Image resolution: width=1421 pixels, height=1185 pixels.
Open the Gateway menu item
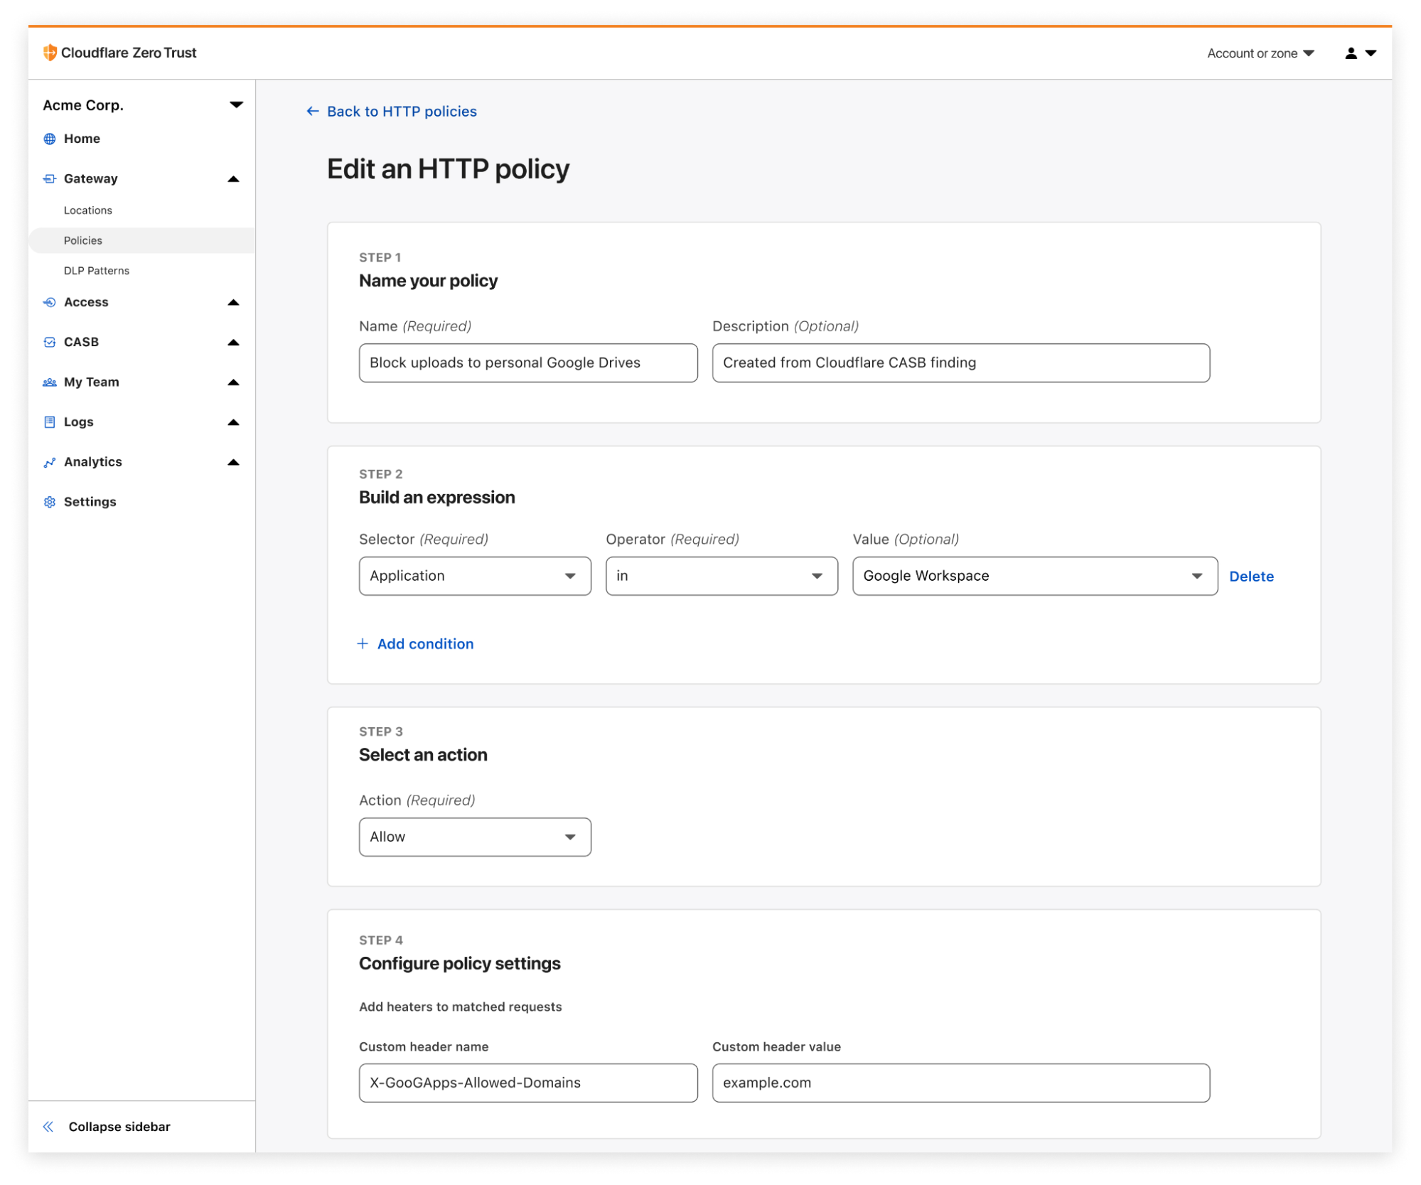[x=91, y=178]
